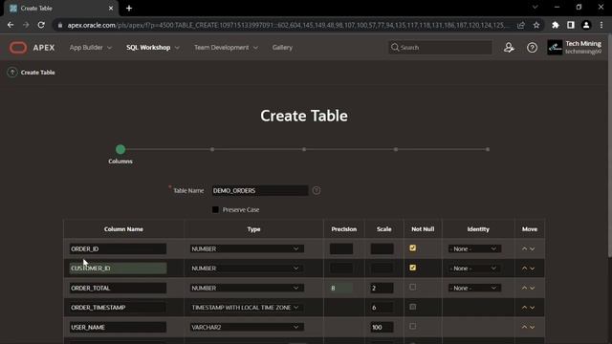Click the page vertical scrollbar
Image resolution: width=612 pixels, height=344 pixels.
(610, 145)
